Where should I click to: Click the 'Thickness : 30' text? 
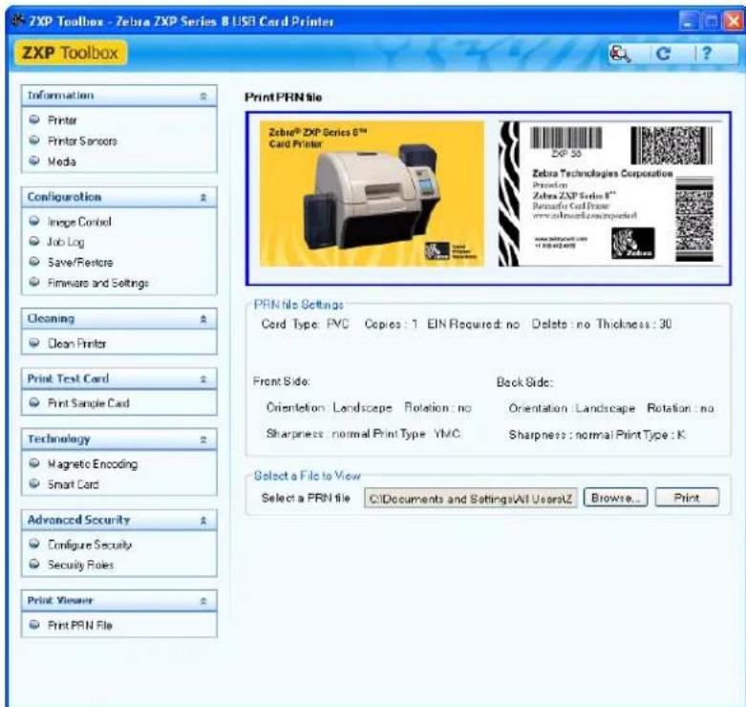pyautogui.click(x=633, y=324)
